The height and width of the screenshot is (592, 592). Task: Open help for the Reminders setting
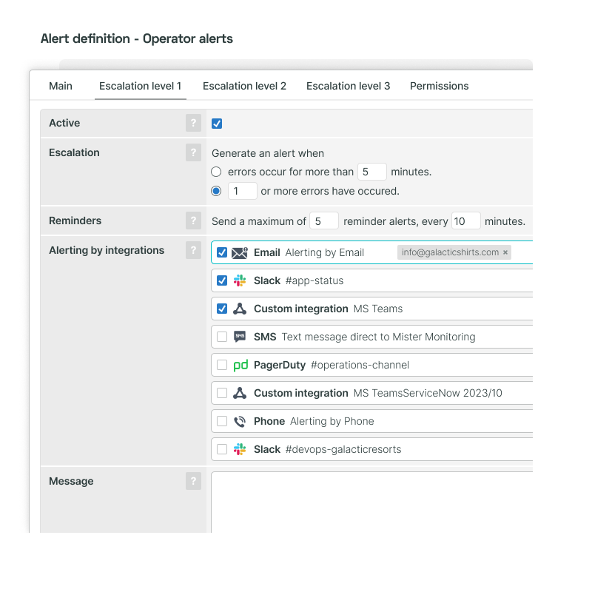pyautogui.click(x=193, y=221)
